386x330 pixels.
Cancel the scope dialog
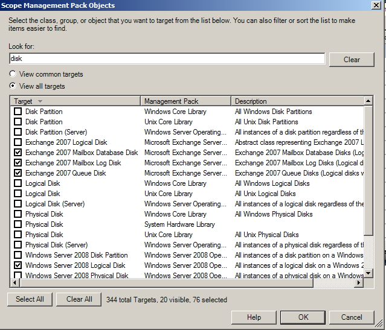[352, 317]
